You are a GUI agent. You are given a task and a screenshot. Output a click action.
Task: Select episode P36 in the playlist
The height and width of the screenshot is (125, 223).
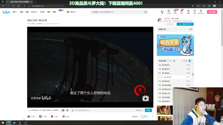(165, 93)
